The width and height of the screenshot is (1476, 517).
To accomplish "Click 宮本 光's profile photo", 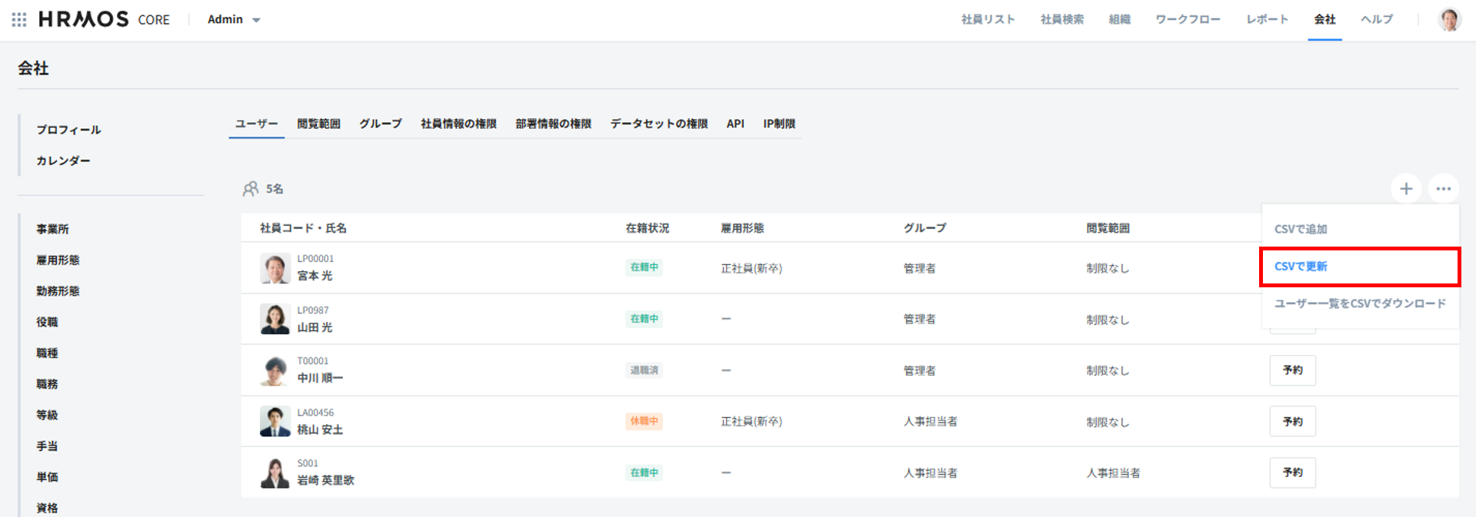I will pos(275,268).
